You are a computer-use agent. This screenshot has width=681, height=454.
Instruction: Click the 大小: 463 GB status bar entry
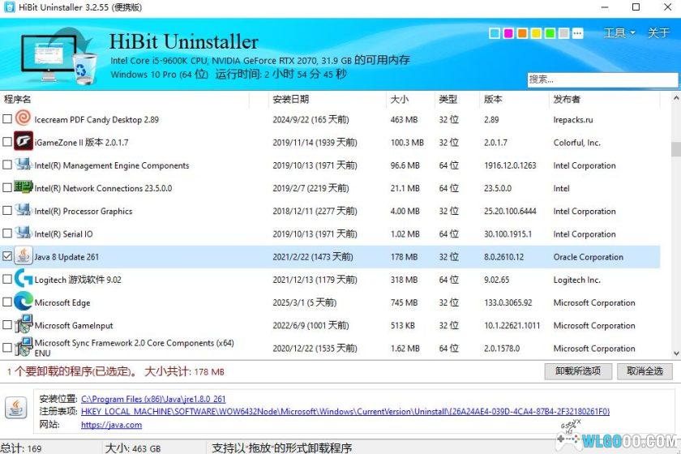pos(133,448)
